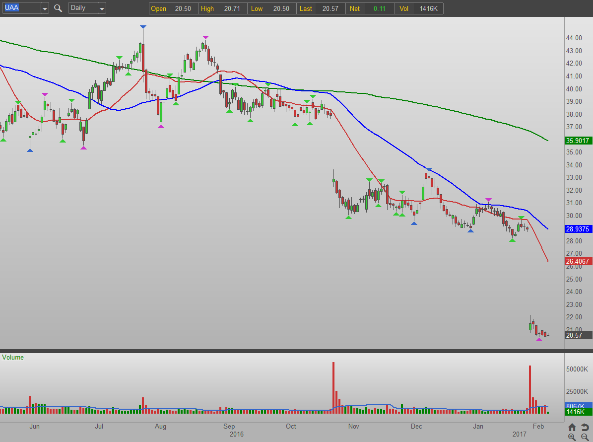This screenshot has width=593, height=442.
Task: Select the blue 28.9375 moving average label
Action: click(578, 228)
